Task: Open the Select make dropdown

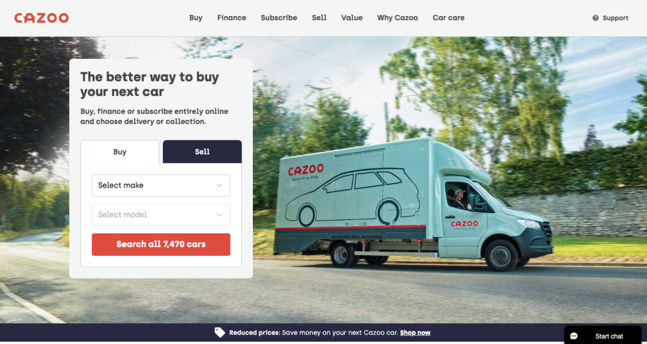Action: pyautogui.click(x=161, y=185)
